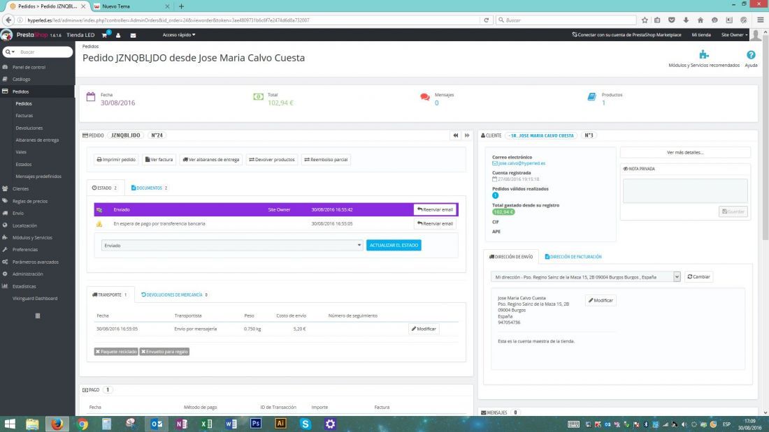
Task: Open Outlook from the taskbar
Action: [157, 424]
